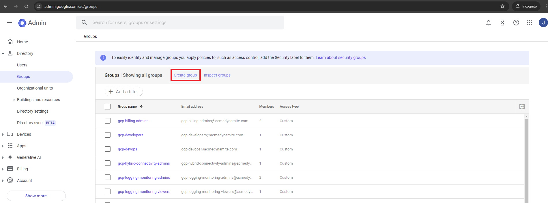
Task: Reload the page with refresh icon
Action: [x=26, y=6]
